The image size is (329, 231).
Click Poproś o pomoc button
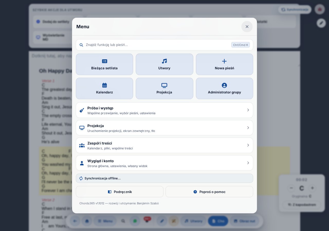point(209,192)
